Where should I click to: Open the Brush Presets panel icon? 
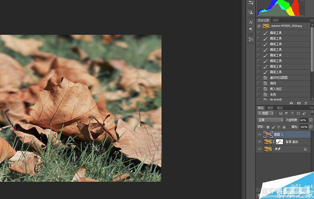coord(251,3)
